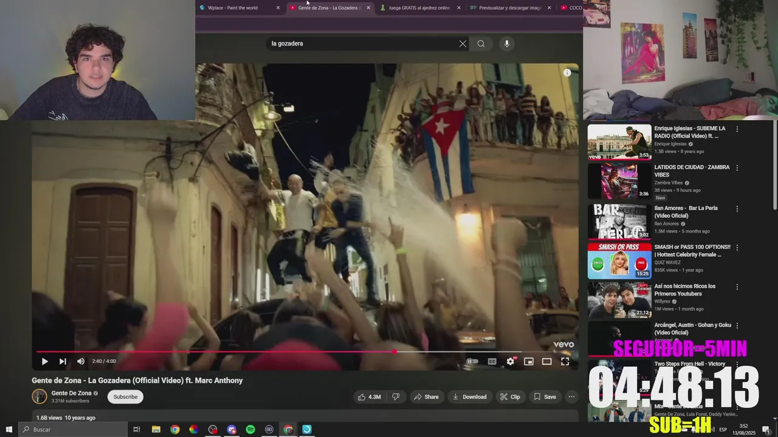Open File Explorer from the taskbar
The width and height of the screenshot is (778, 437).
pos(156,429)
